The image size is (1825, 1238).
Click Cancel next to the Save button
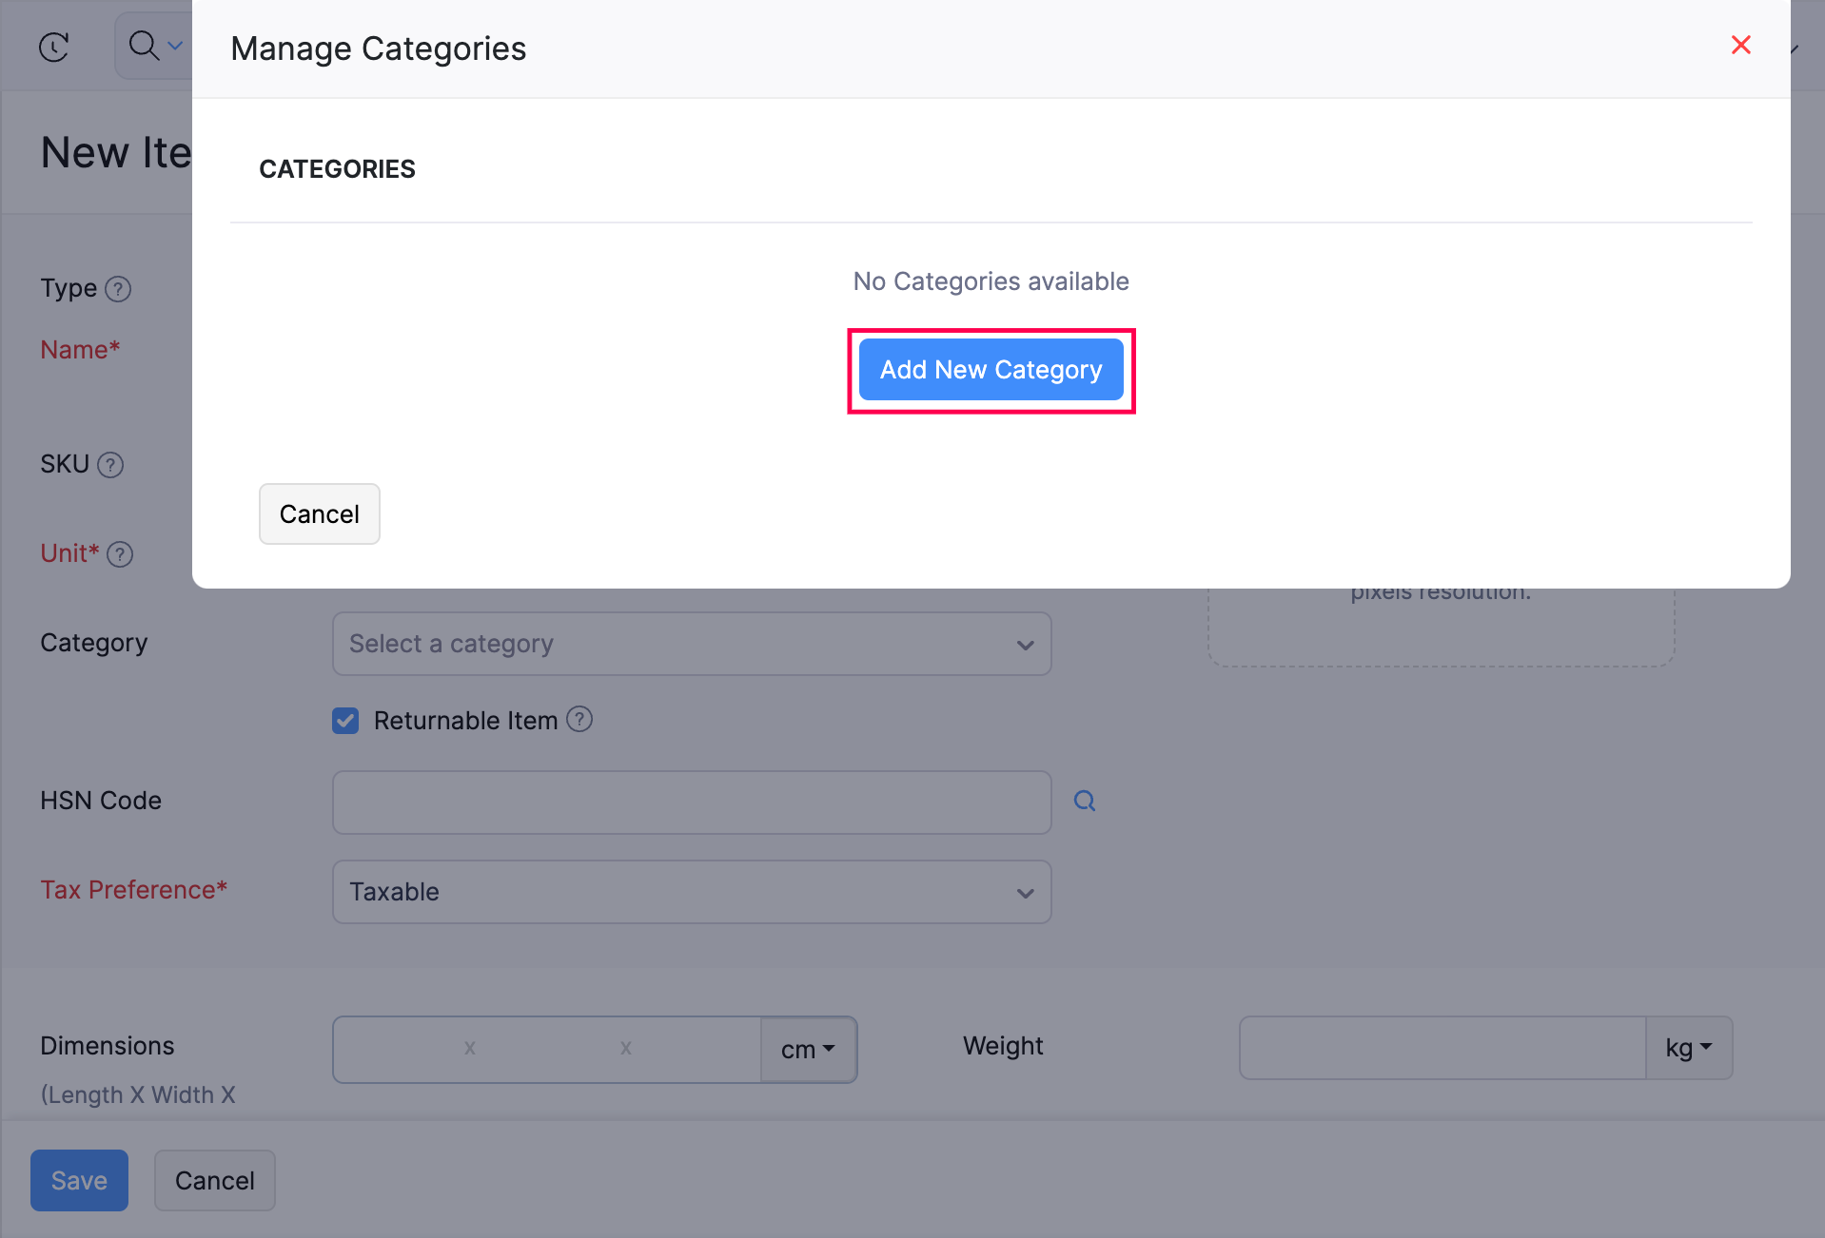[214, 1181]
